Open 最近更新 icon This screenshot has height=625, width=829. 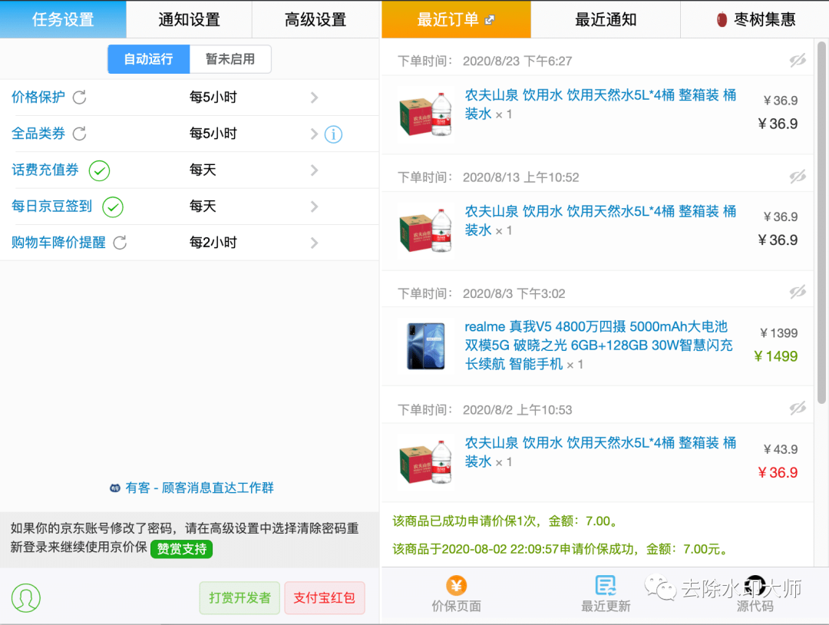(606, 585)
